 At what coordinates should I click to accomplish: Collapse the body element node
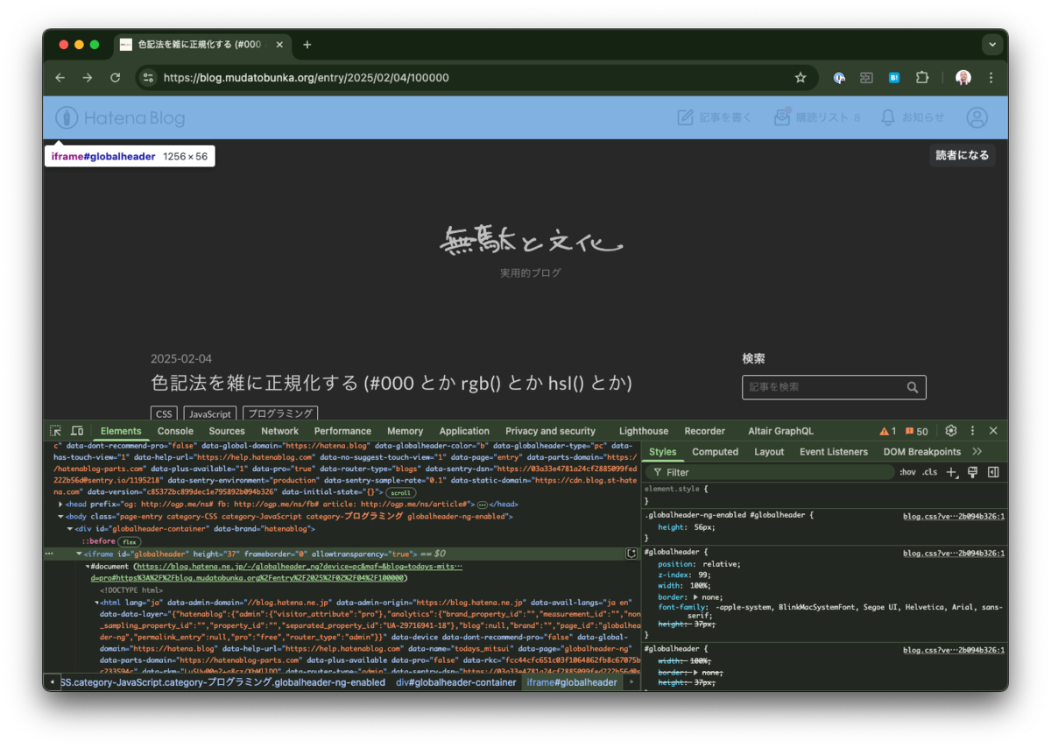(x=60, y=517)
